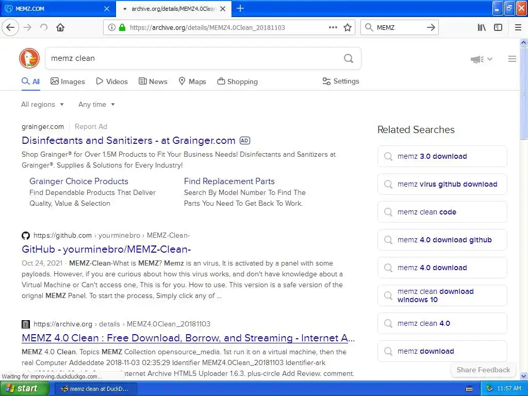Viewport: 528px width, 396px height.
Task: Show site information icon in address bar
Action: click(112, 27)
